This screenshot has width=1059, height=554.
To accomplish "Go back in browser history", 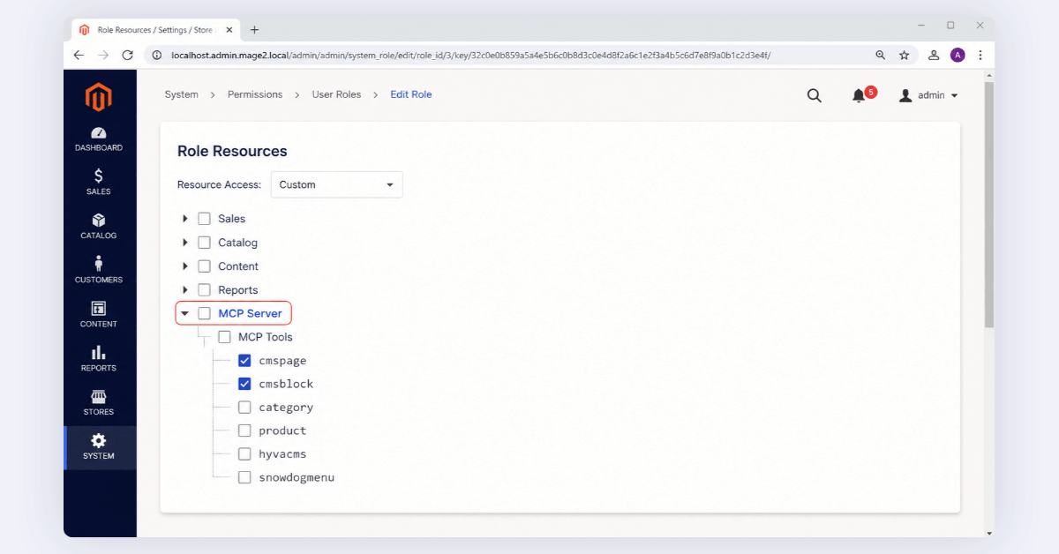I will 79,55.
